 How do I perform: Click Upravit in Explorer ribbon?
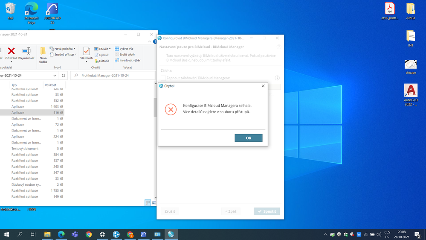101,55
